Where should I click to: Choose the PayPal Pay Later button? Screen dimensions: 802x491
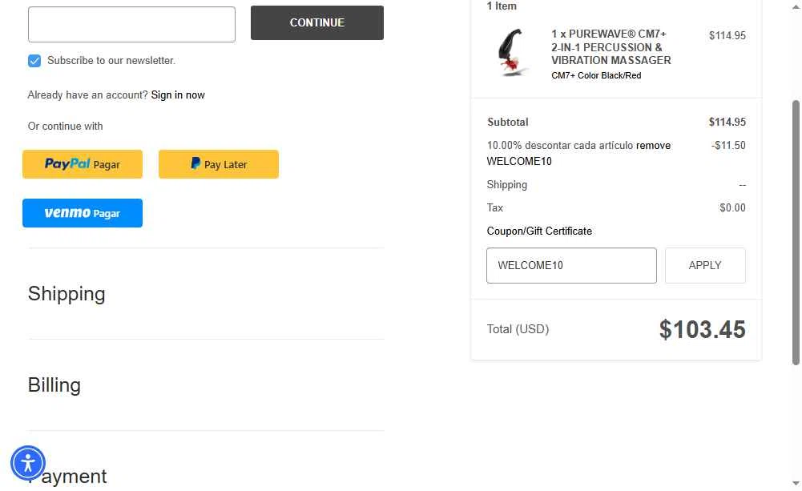coord(219,164)
